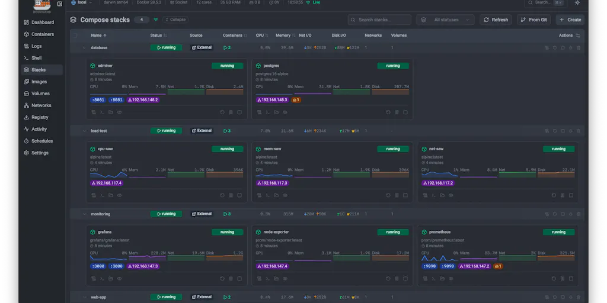Open the local environment dropdown
Viewport: 607px width, 303px height.
click(x=82, y=2)
